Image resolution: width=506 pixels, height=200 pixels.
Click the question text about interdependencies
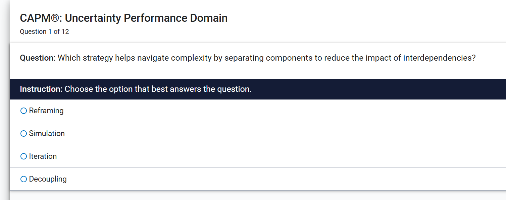coord(266,58)
